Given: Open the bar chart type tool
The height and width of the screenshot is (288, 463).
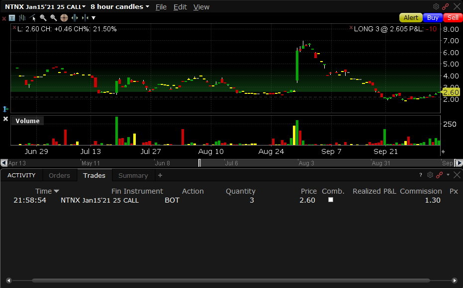Looking at the screenshot, I should click(x=22, y=18).
